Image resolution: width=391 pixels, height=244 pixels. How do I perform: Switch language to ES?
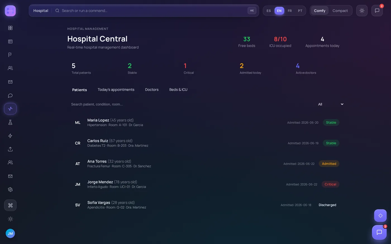point(269,11)
